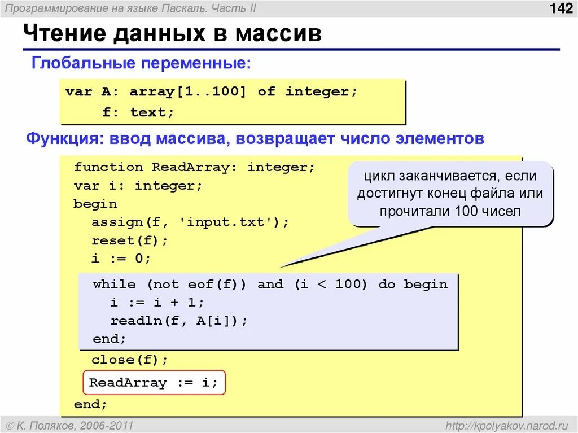Screen dimensions: 578x433
Task: Click the line 'reset(f);'
Action: tap(130, 240)
